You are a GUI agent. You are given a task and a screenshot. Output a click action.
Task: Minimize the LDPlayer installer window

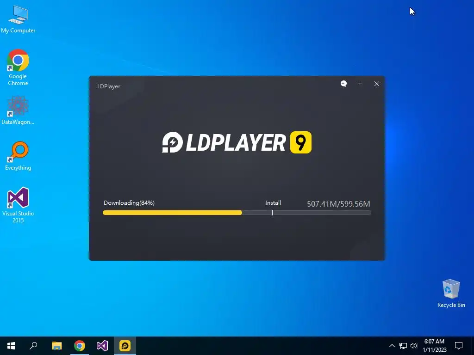pyautogui.click(x=360, y=84)
